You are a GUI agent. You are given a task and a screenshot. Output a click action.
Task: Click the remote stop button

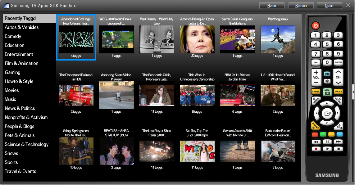[x=338, y=149]
